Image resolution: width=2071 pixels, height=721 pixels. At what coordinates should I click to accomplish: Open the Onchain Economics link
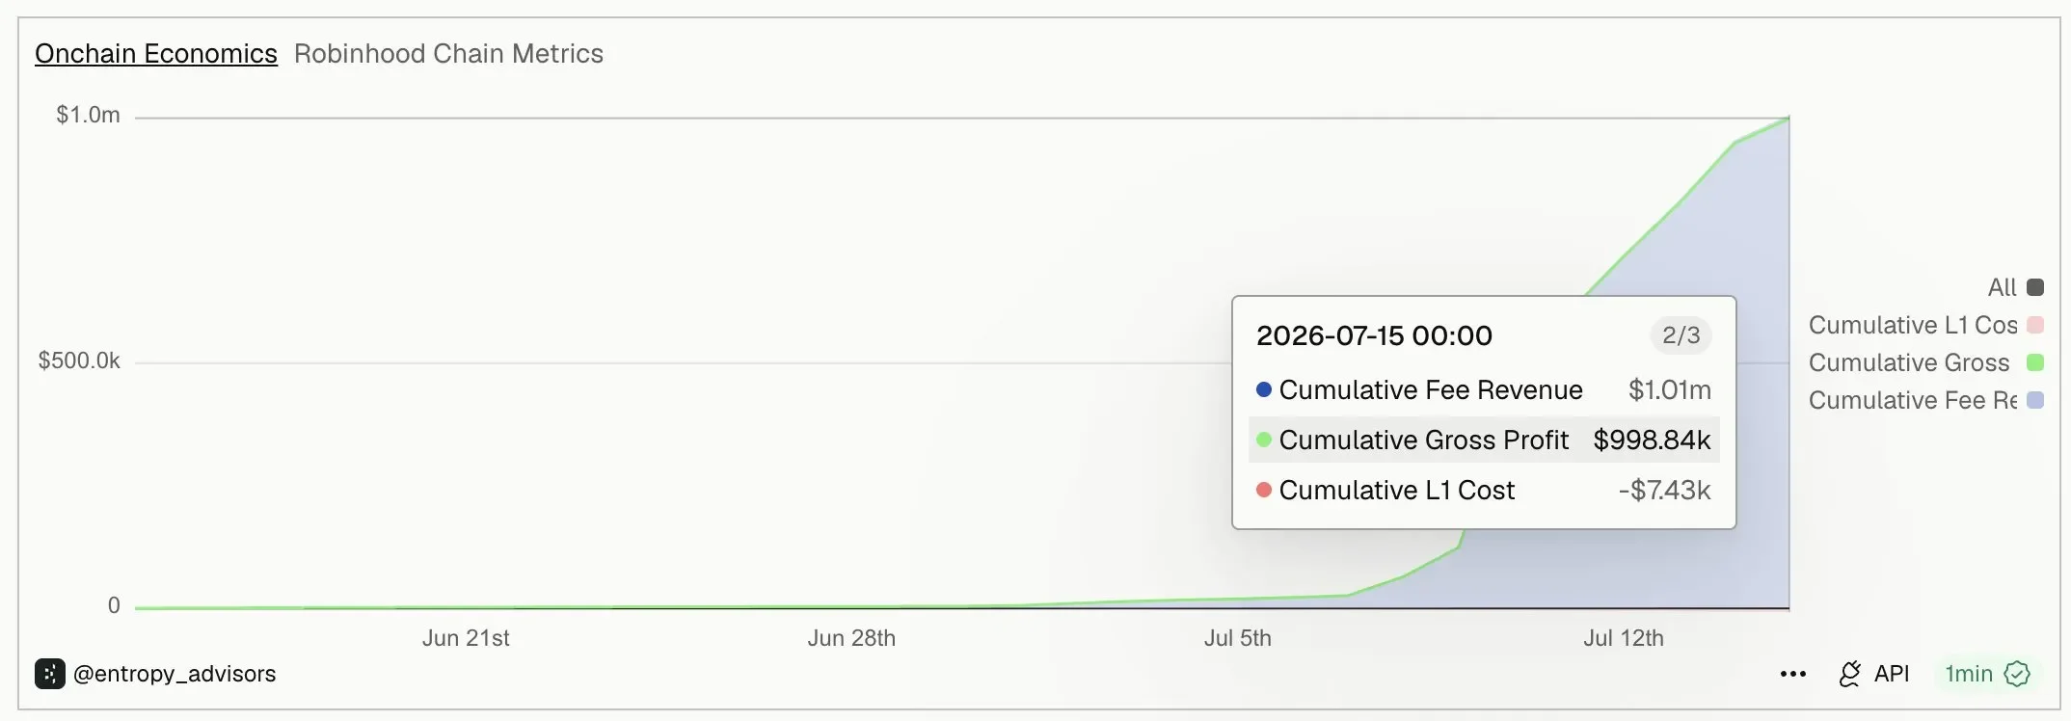point(156,54)
